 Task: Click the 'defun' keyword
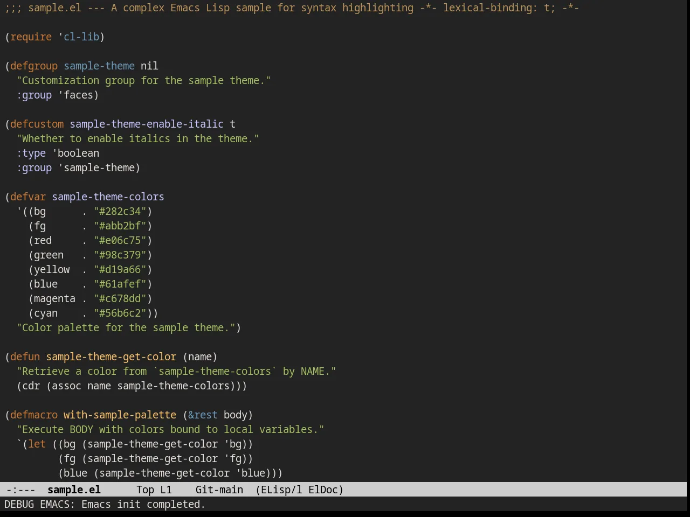pyautogui.click(x=25, y=357)
